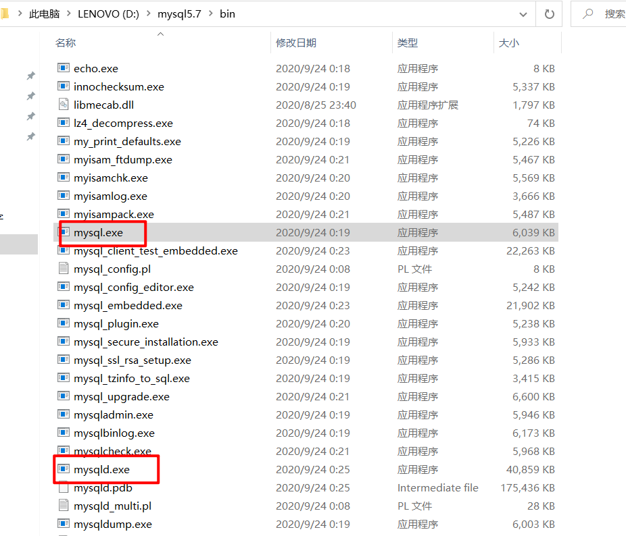Click the 应用程序扩展 type cell

pos(427,105)
